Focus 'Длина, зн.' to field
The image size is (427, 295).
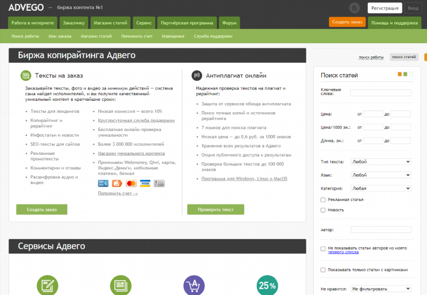coord(401,141)
